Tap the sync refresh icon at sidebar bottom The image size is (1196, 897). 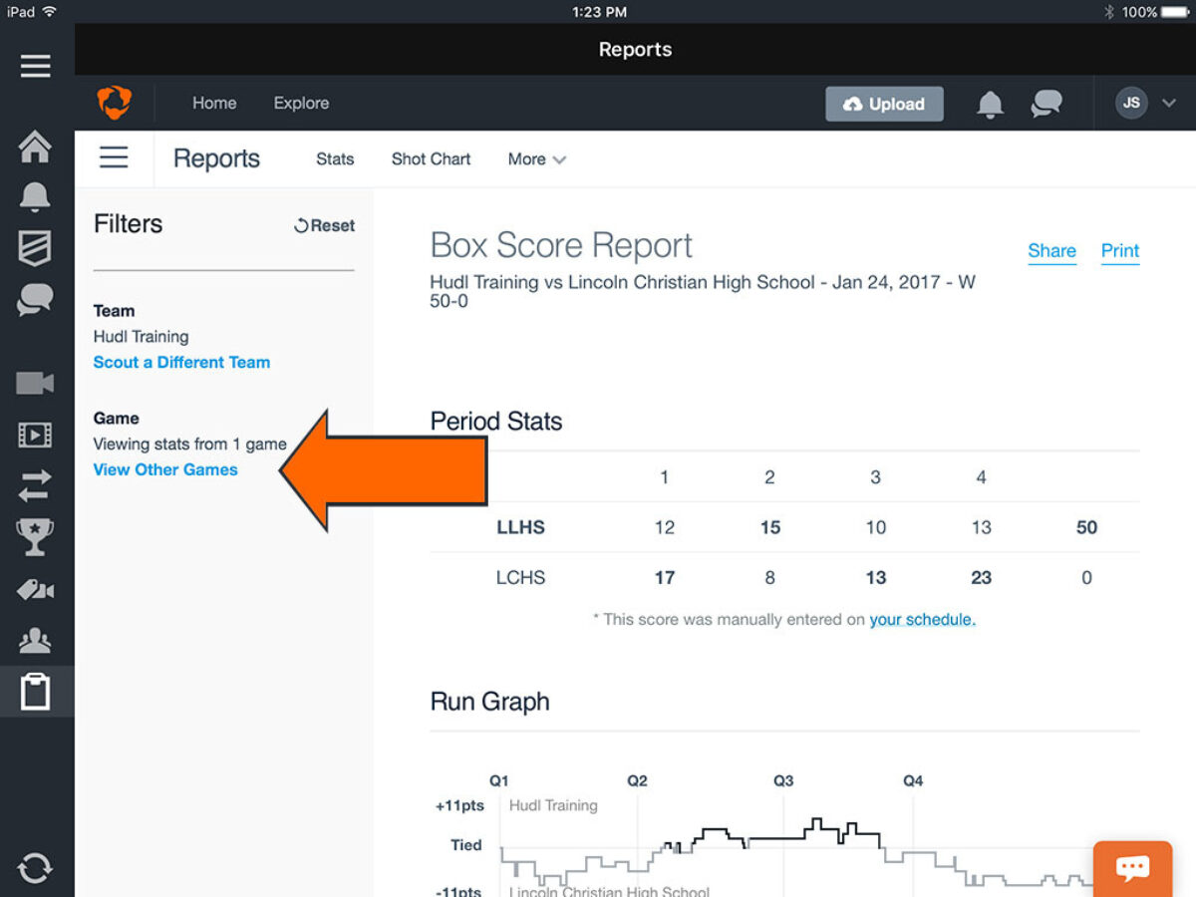coord(36,867)
